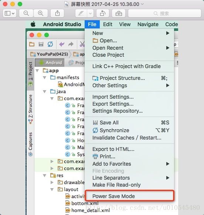Click the Redo arrow toolbar icon
204x215 pixels.
(71, 44)
